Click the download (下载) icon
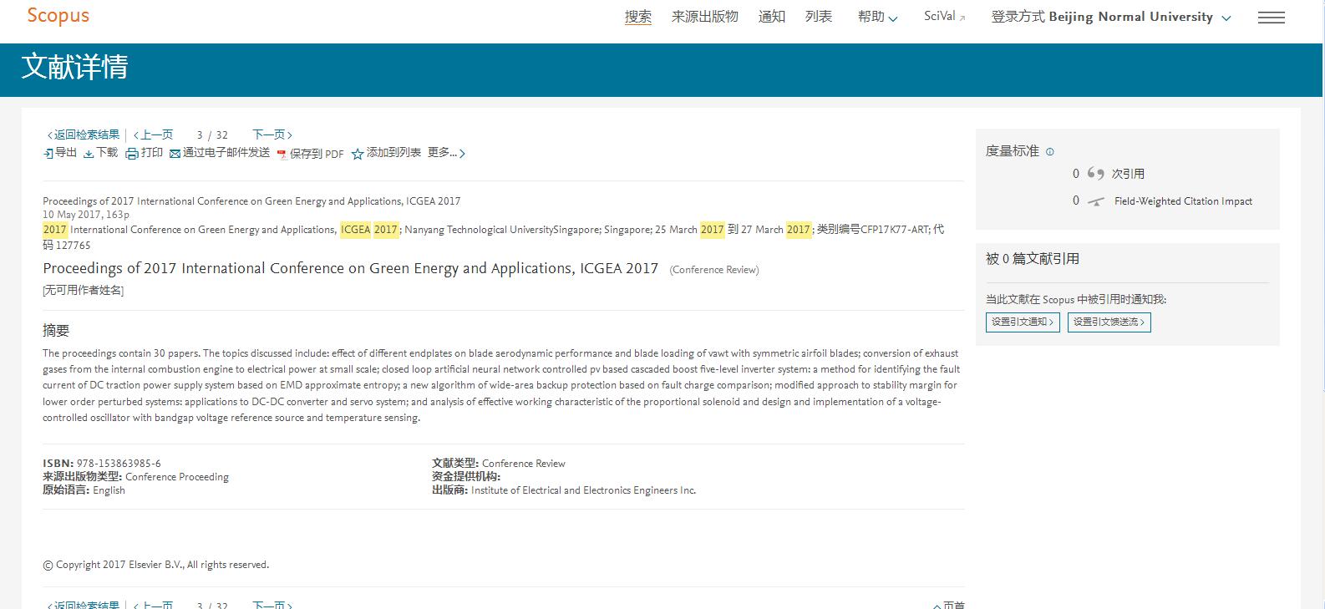This screenshot has height=609, width=1325. click(89, 154)
